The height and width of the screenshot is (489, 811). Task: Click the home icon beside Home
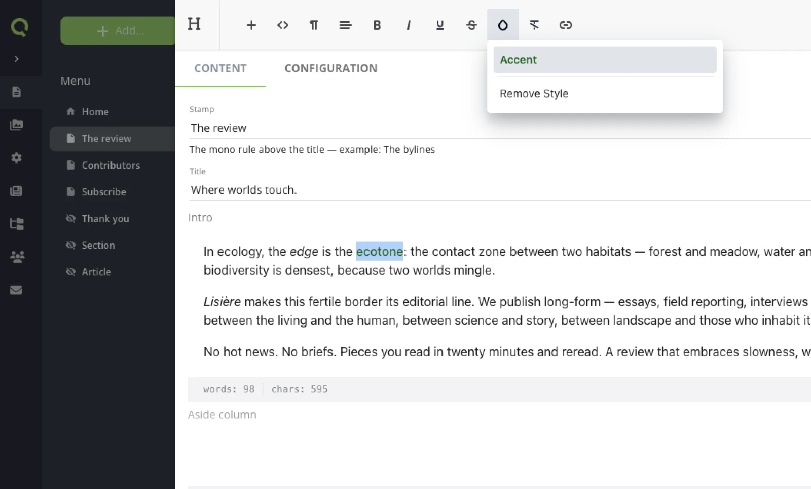click(70, 111)
